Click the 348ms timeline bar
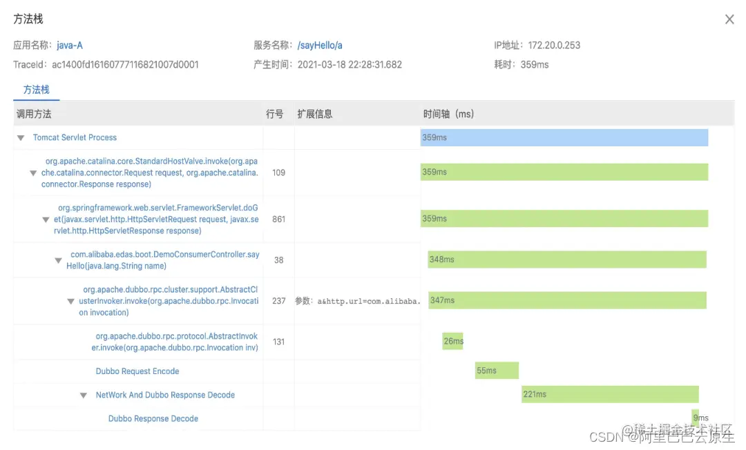This screenshot has width=746, height=450. pos(567,260)
